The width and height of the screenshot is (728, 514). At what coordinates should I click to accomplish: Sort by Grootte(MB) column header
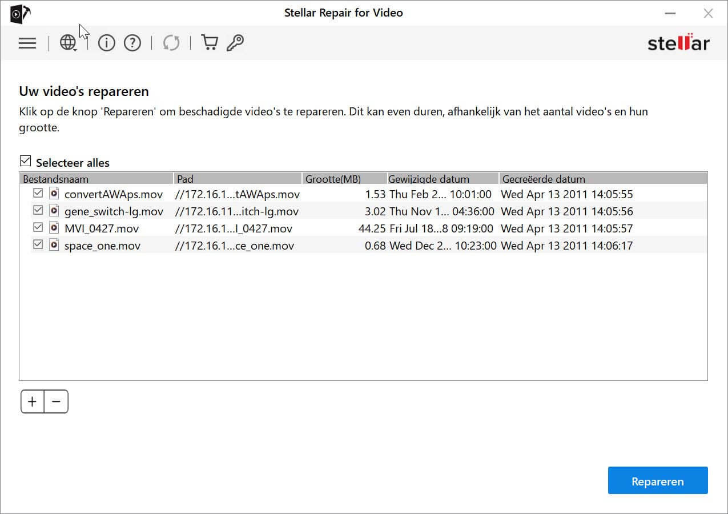(x=345, y=179)
